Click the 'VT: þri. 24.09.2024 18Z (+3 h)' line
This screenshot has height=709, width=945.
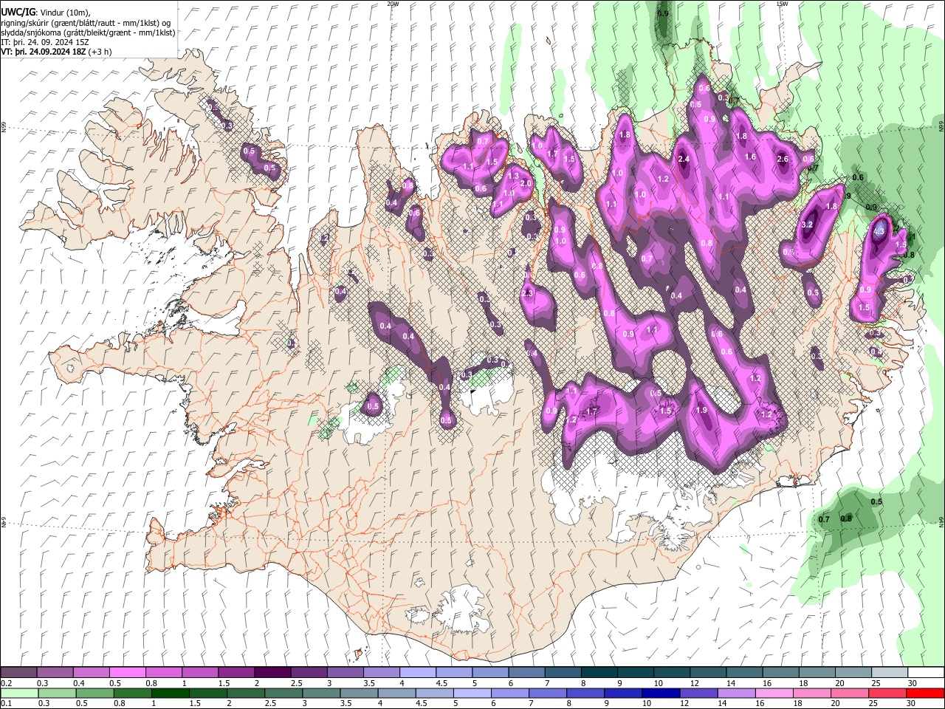(56, 52)
